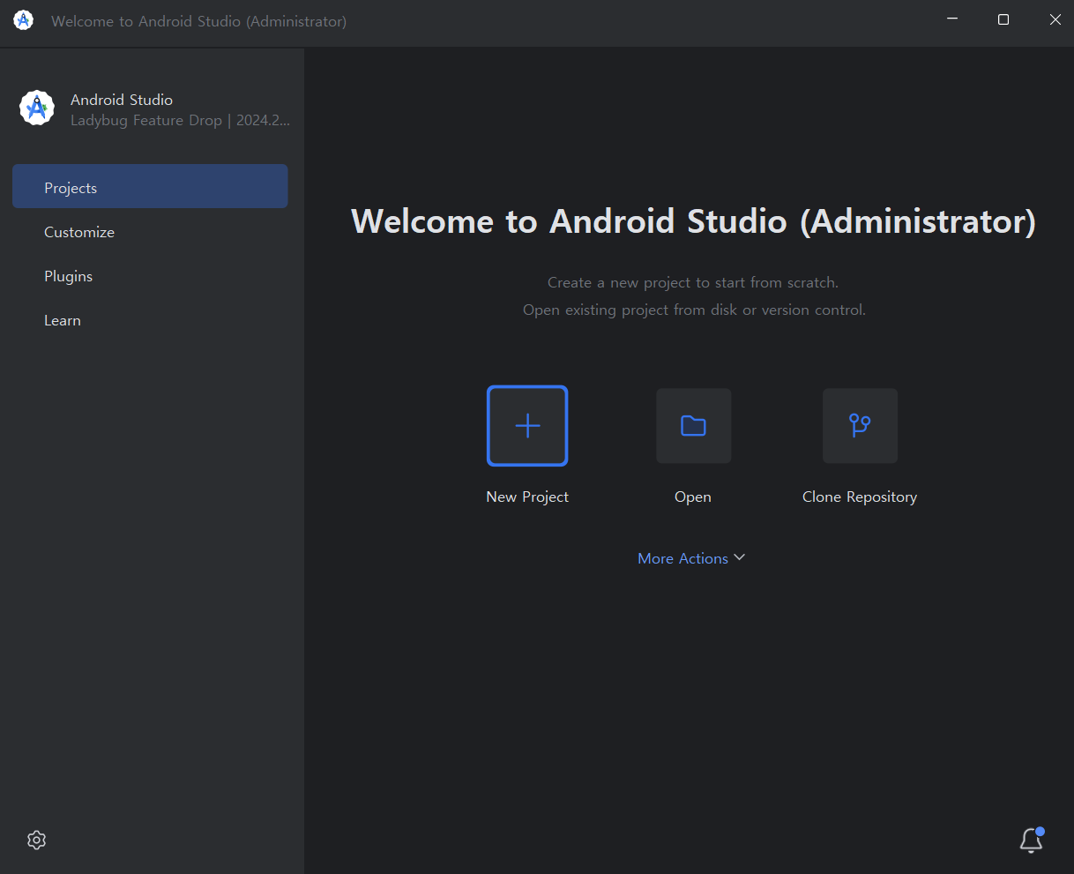Close the Android Studio welcome window
This screenshot has width=1074, height=874.
(1055, 19)
